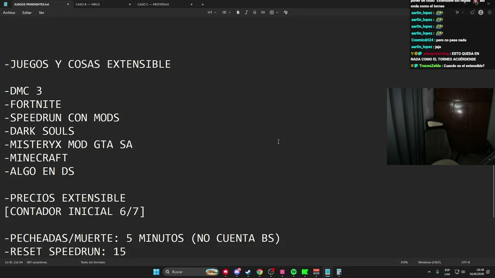
Task: Open Spotify from the taskbar
Action: 294,272
